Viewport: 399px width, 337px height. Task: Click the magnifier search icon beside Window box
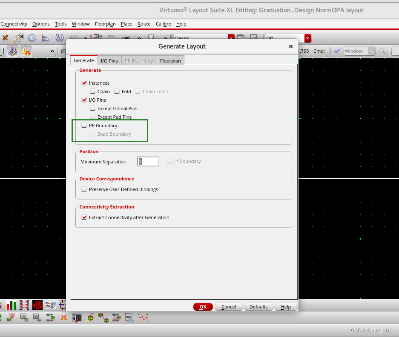[382, 51]
